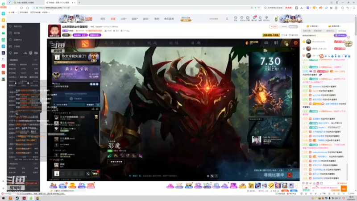Open the client download icon with badge

click(254, 18)
